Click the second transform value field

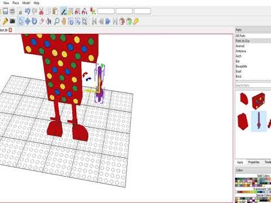click(124, 11)
